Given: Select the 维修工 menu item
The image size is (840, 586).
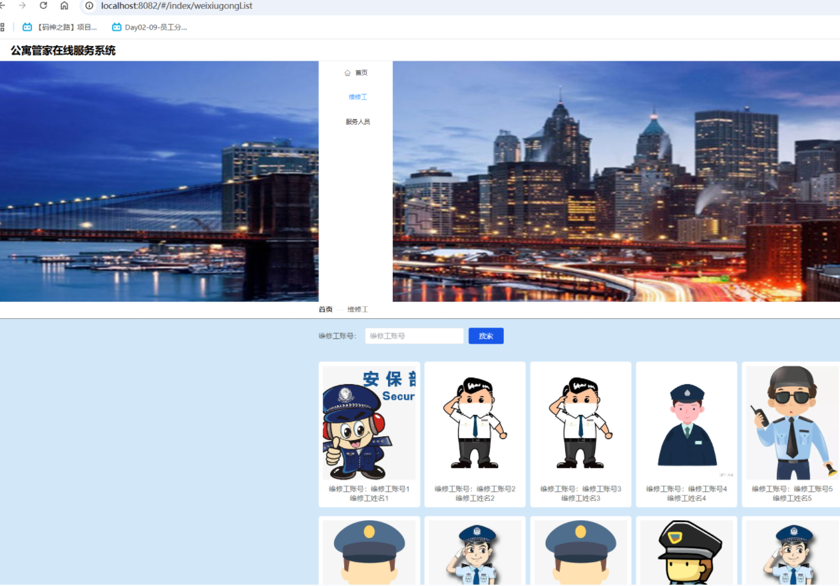Looking at the screenshot, I should coord(357,97).
